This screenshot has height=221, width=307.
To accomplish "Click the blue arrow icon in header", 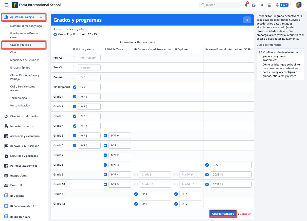I will tap(247, 20).
